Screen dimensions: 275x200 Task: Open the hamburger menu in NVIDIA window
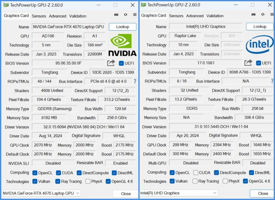(135, 15)
